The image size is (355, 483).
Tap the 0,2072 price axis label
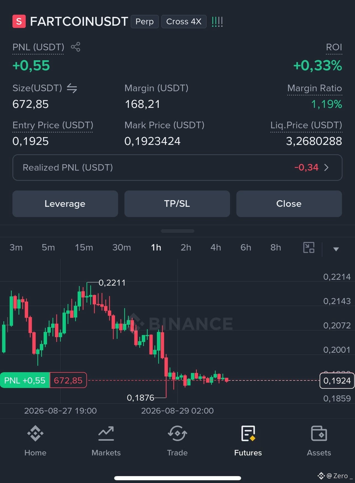click(337, 325)
